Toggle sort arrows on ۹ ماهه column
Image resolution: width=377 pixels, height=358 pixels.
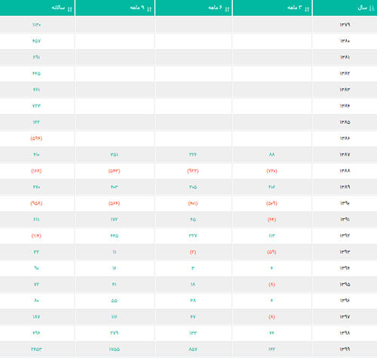(x=149, y=9)
